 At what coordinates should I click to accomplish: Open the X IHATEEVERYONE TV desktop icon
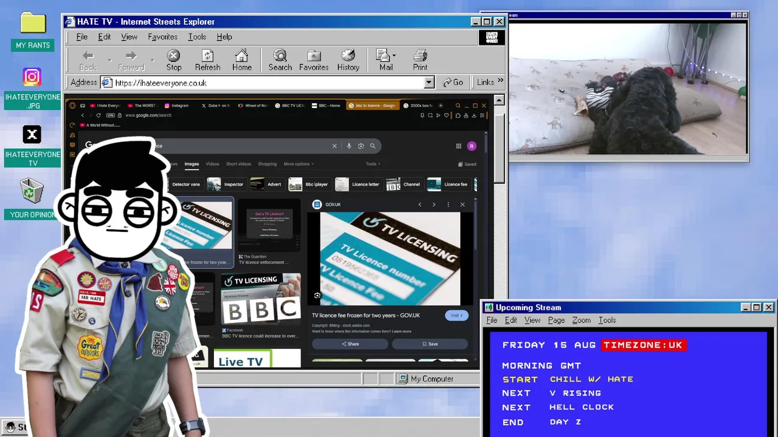[x=32, y=134]
